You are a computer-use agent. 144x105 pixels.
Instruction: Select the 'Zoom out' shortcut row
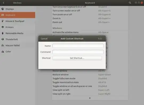[x=90, y=22]
